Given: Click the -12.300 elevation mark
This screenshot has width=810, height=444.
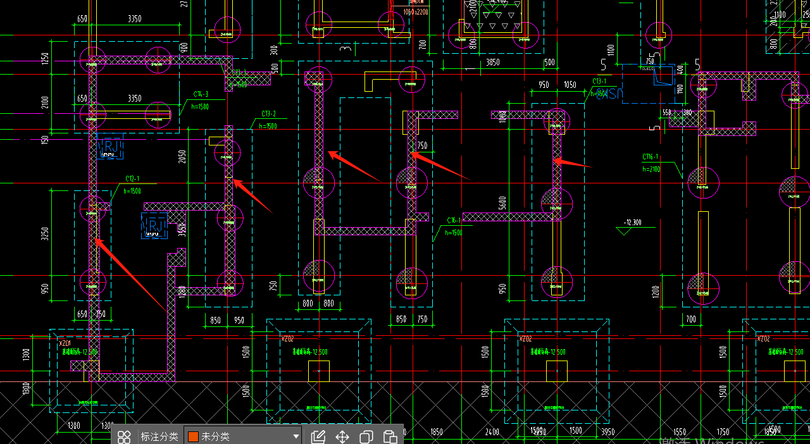Looking at the screenshot, I should click(632, 223).
